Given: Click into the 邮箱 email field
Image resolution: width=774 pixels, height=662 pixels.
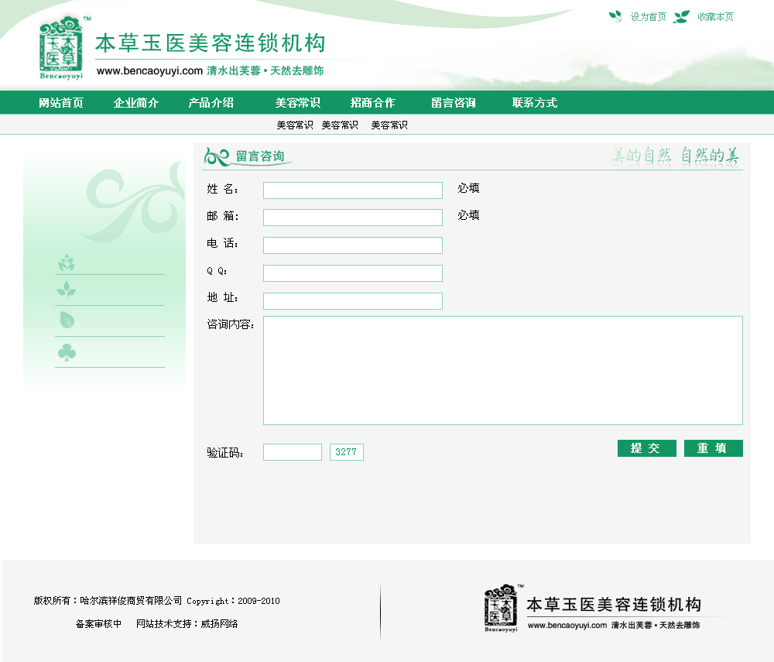Looking at the screenshot, I should click(353, 218).
